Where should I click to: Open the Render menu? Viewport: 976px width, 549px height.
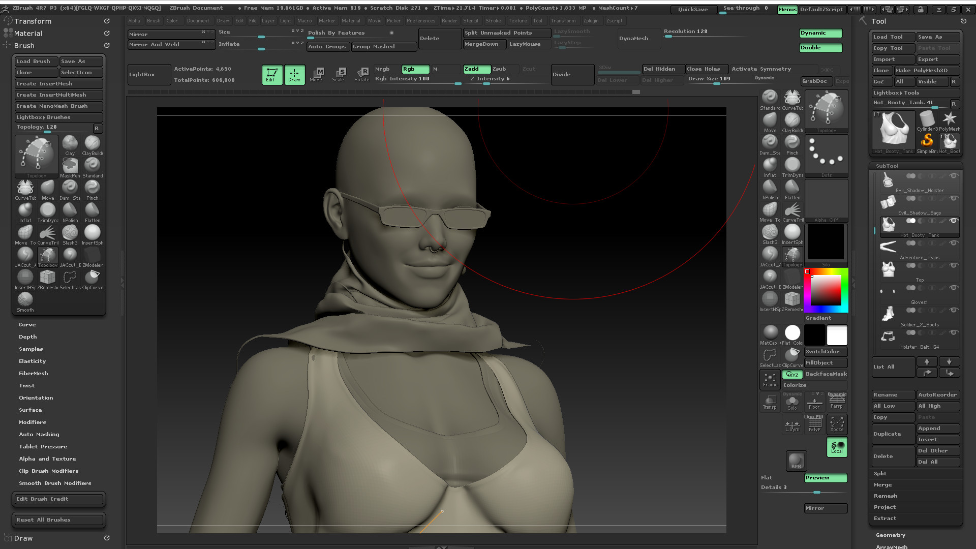click(449, 21)
